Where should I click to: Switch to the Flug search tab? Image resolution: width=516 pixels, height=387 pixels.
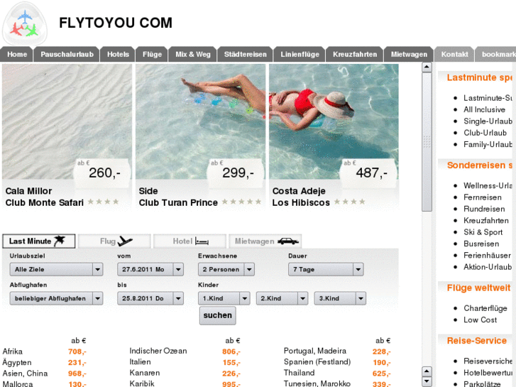coord(114,241)
